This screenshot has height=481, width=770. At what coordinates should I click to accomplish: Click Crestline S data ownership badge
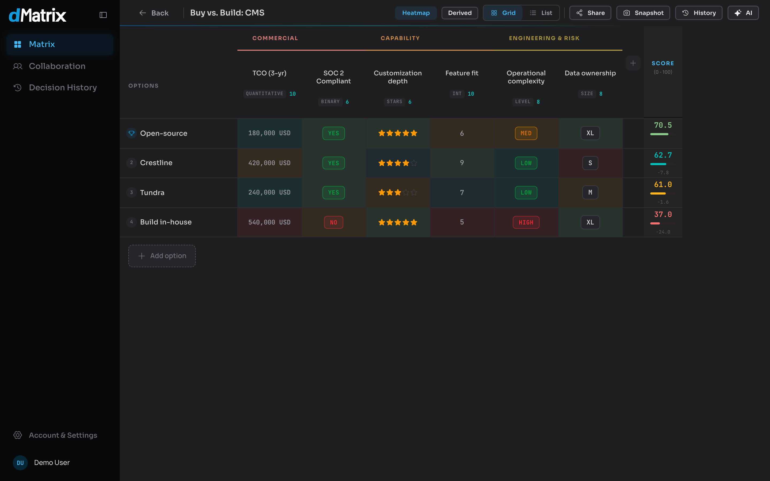point(590,163)
